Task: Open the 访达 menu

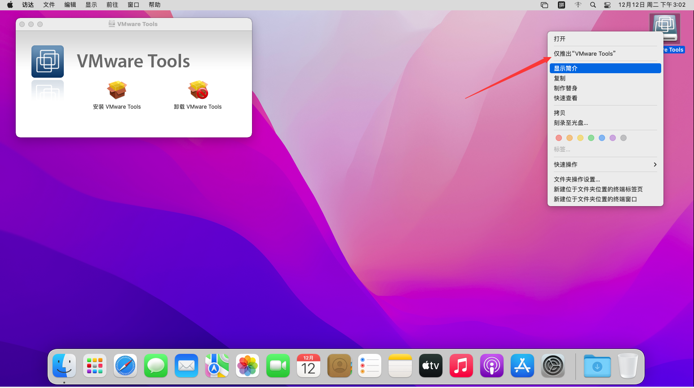Action: tap(28, 5)
